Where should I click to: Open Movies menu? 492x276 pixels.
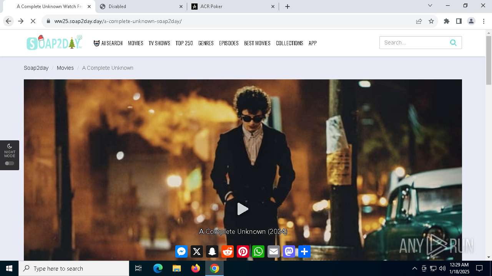136,43
